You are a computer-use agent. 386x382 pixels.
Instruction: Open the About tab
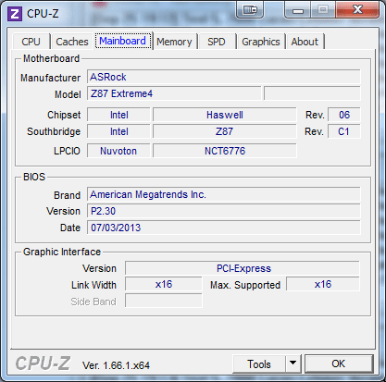305,42
